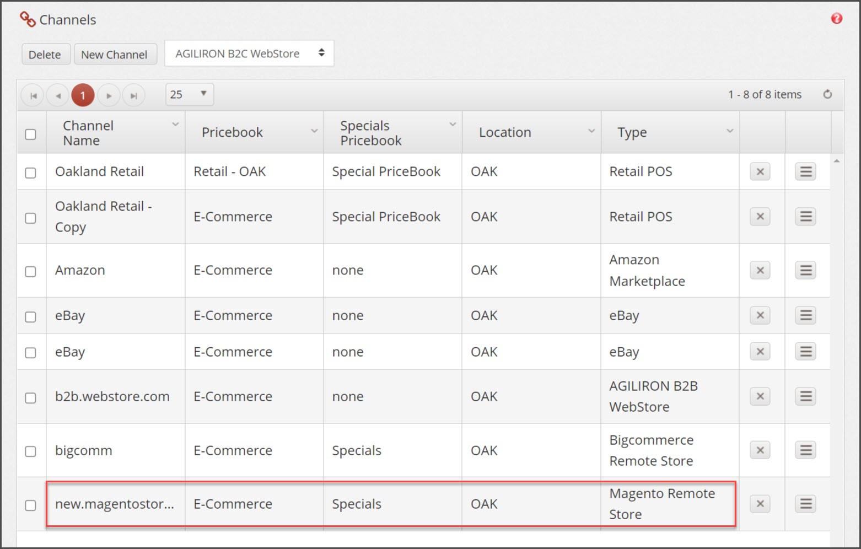
Task: Go to the first page of results
Action: point(33,95)
